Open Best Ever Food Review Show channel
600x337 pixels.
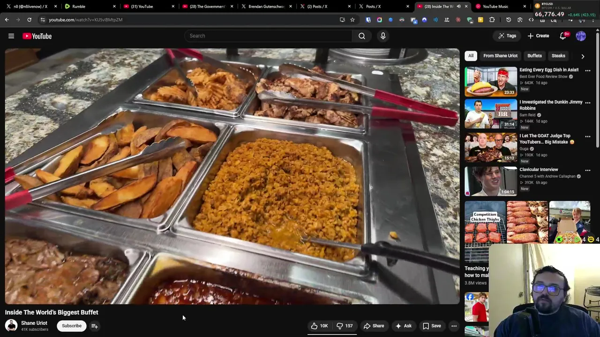click(x=543, y=76)
